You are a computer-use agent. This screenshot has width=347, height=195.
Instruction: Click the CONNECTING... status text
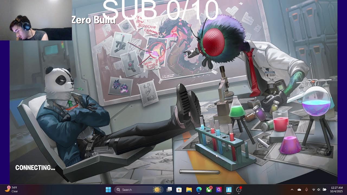35,168
